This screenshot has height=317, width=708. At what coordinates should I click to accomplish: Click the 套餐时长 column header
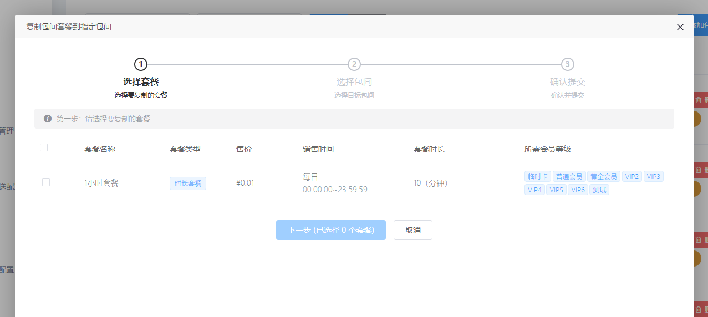429,149
